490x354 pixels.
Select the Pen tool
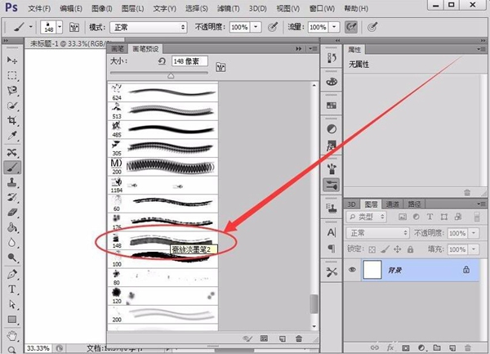click(x=12, y=273)
